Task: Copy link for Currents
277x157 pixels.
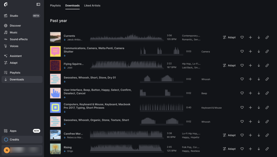Action: point(267,37)
